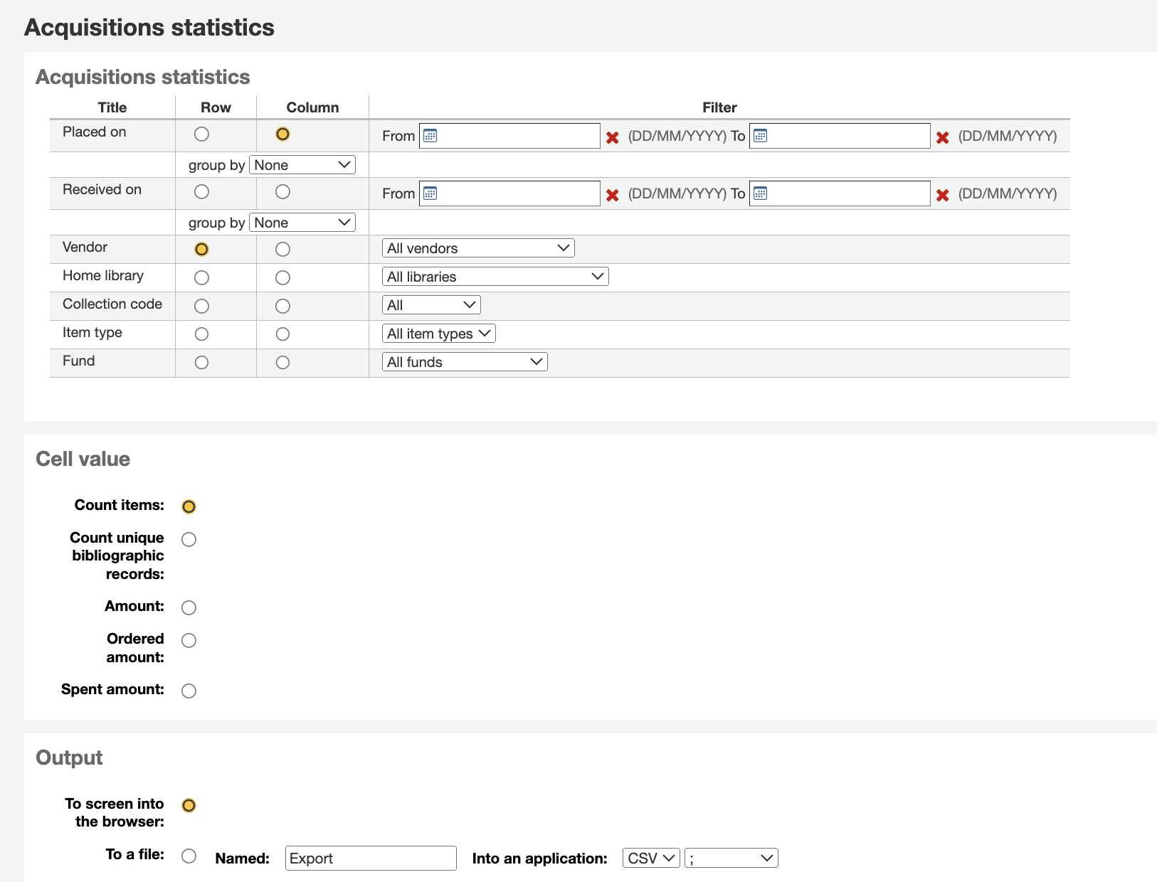Select output To a file

pos(189,856)
